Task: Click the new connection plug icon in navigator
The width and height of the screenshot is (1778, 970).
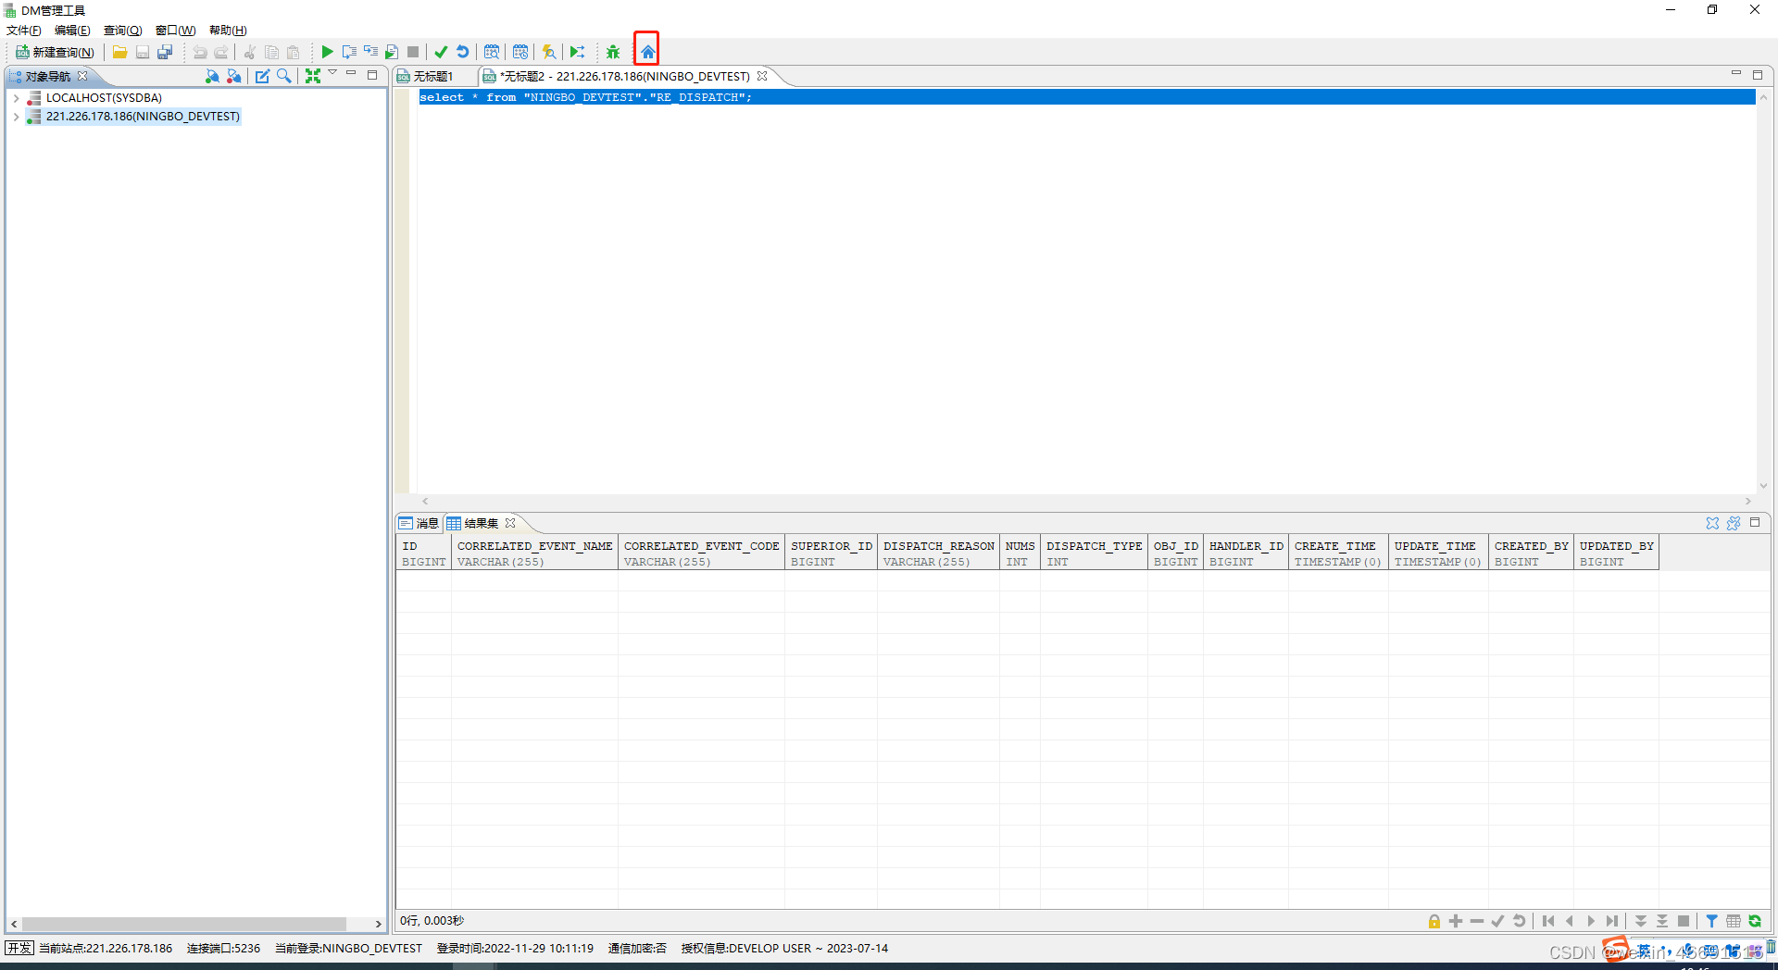Action: [212, 76]
